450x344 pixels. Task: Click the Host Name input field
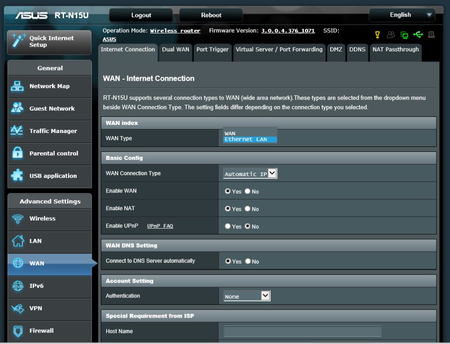click(x=303, y=331)
